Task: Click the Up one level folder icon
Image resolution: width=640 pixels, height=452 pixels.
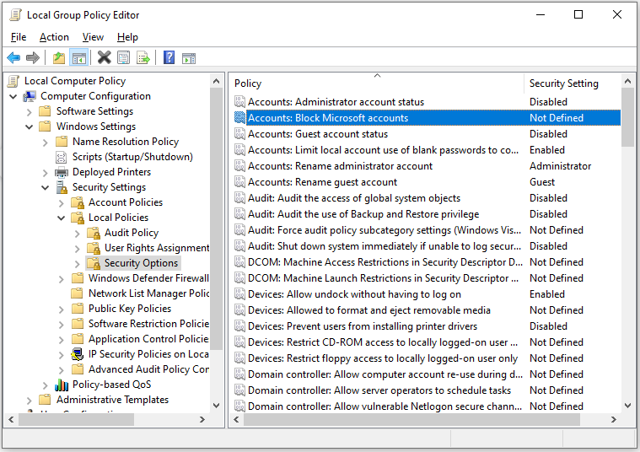Action: coord(59,57)
